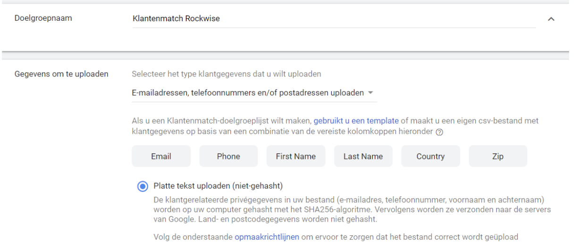Select the Phone column header chip

coord(228,156)
